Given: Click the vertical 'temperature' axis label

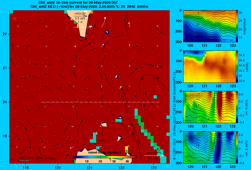Looking at the screenshot, I should [244, 26].
